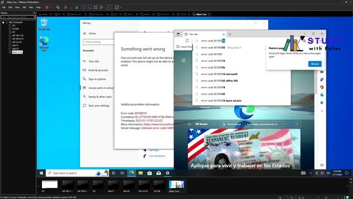Click the enter full screen toolbar icon
This screenshot has height=199, width=353.
click(95, 7)
